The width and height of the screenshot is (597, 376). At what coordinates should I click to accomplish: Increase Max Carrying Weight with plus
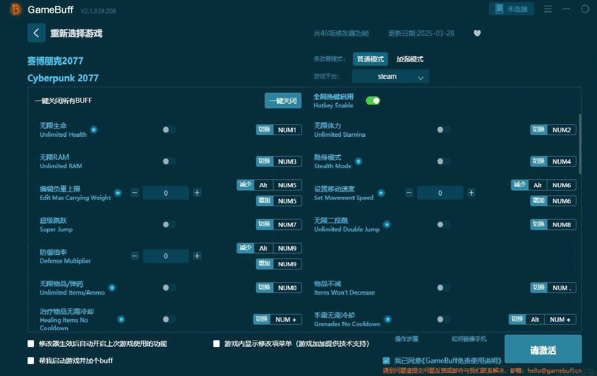coord(197,193)
